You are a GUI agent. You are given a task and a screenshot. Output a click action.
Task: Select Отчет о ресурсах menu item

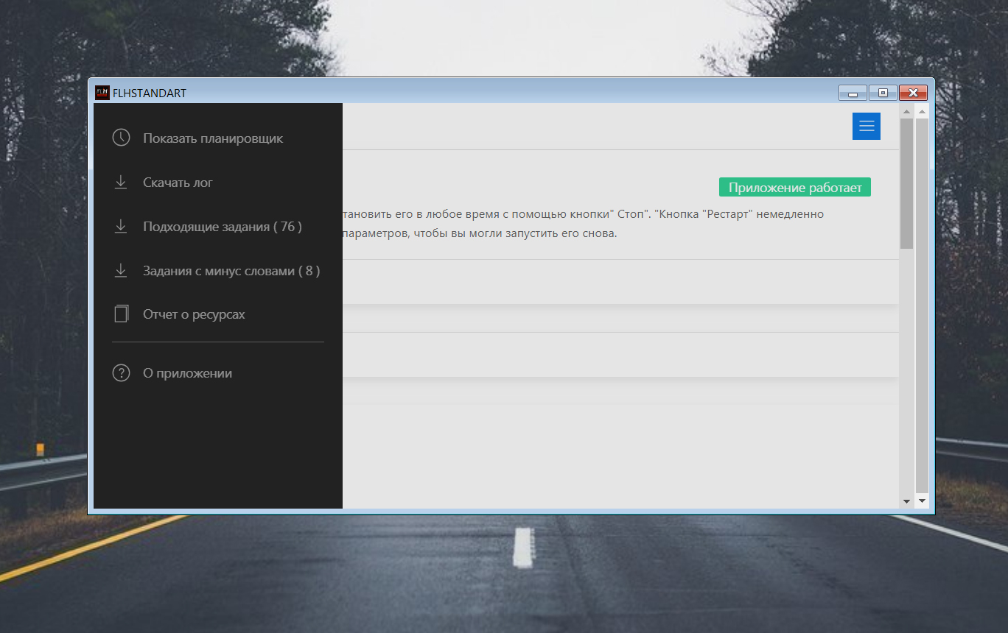(194, 314)
